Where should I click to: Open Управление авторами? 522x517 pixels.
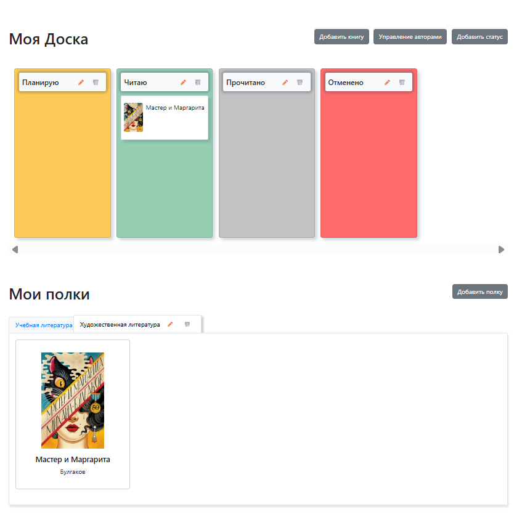pyautogui.click(x=410, y=37)
